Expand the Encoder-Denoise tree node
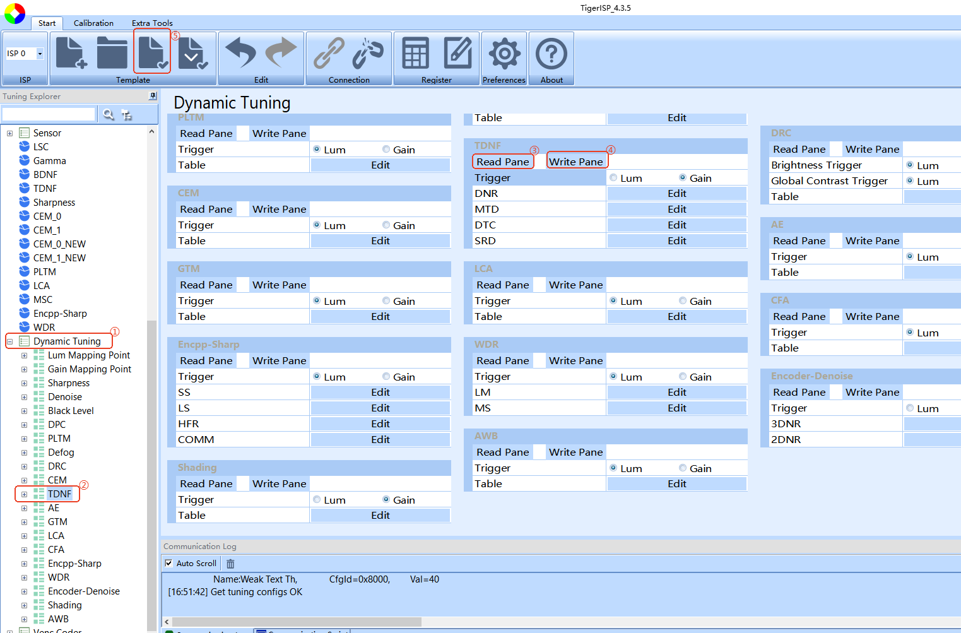This screenshot has width=961, height=633. click(24, 591)
